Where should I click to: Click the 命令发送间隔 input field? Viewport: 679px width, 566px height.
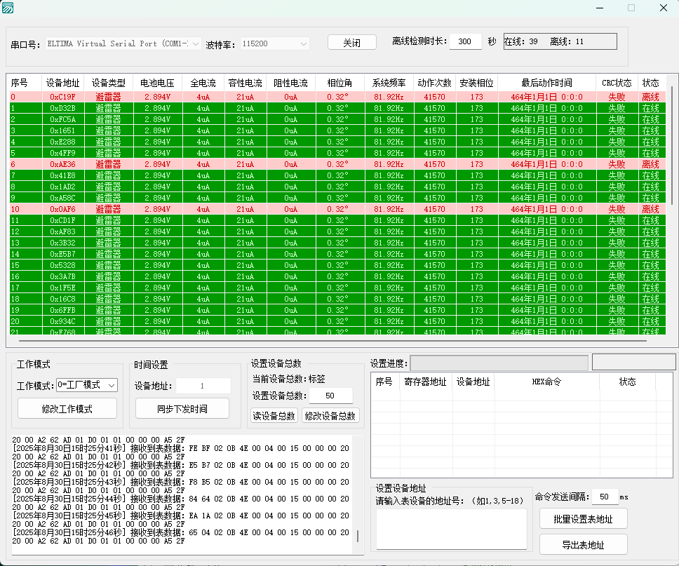(604, 497)
